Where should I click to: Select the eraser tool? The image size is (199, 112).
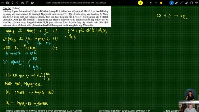point(187,3)
